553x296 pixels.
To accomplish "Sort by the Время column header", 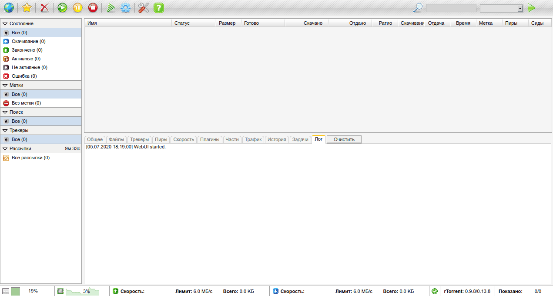I will coord(463,23).
